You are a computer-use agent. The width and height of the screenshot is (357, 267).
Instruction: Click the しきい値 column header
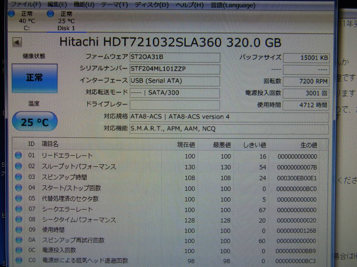click(x=255, y=145)
